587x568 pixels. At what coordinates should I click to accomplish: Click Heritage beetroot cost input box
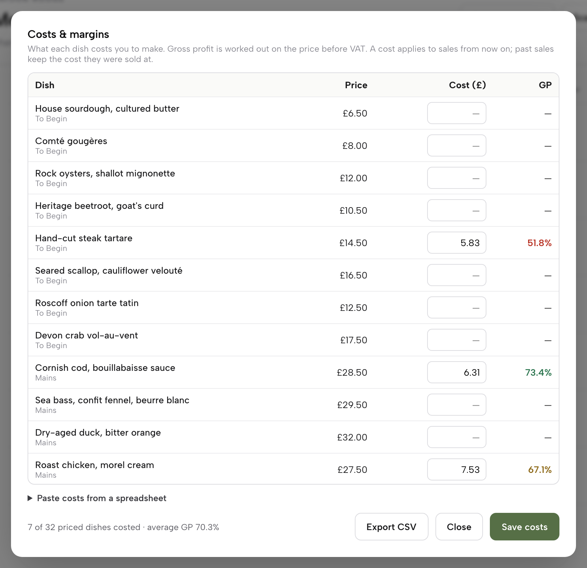(x=456, y=210)
